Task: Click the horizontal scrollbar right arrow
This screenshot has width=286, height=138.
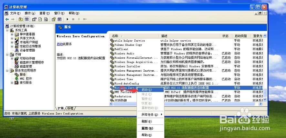Action: click(260, 104)
